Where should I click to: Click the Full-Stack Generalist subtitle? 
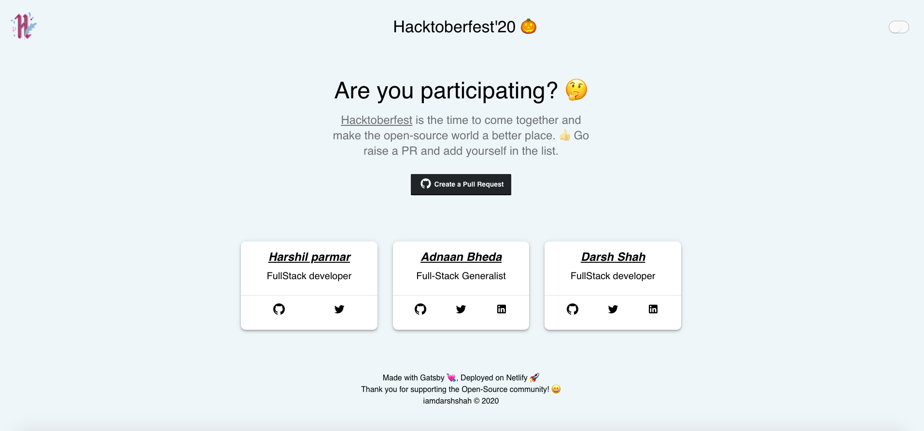461,276
